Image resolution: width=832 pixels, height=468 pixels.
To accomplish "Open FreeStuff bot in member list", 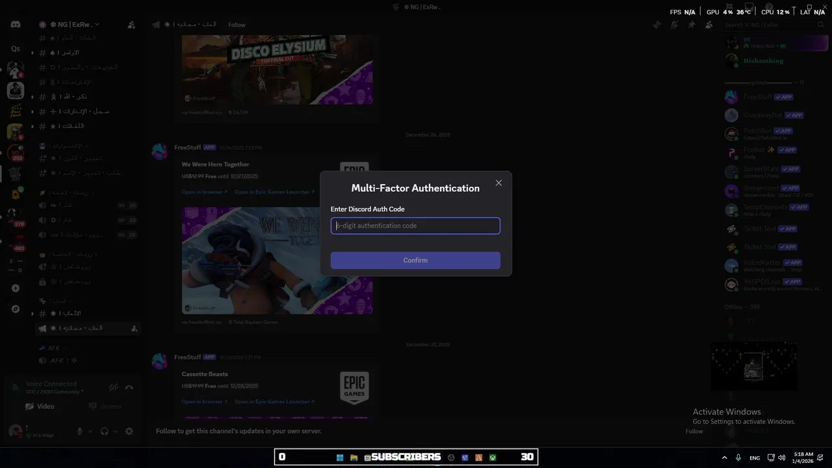I will click(x=773, y=97).
